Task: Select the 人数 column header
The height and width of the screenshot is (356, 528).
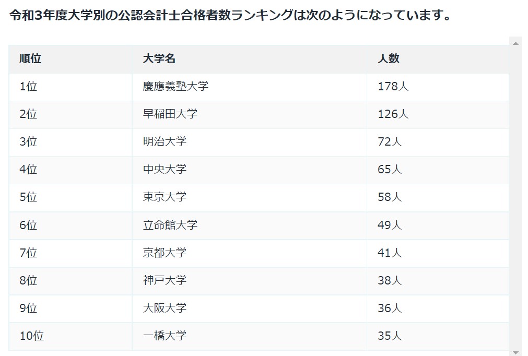Action: pos(438,59)
